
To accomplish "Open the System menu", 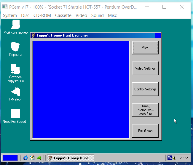I will coord(10,15).
